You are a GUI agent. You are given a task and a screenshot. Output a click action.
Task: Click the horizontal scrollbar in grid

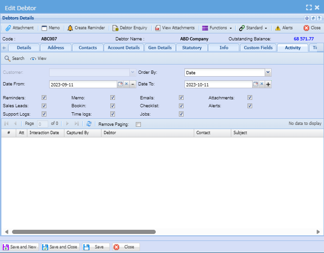click(83, 232)
